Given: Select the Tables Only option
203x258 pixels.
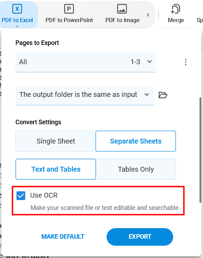Looking at the screenshot, I should [136, 169].
